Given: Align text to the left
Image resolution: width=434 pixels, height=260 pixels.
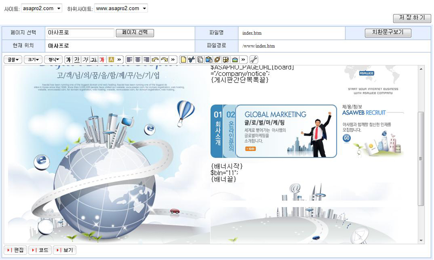Looking at the screenshot, I should click(x=130, y=60).
